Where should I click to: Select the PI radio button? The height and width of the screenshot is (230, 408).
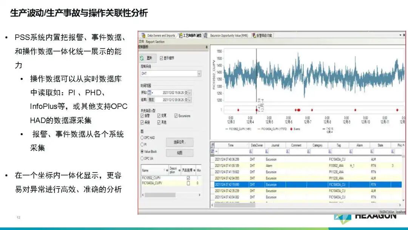coord(142,144)
